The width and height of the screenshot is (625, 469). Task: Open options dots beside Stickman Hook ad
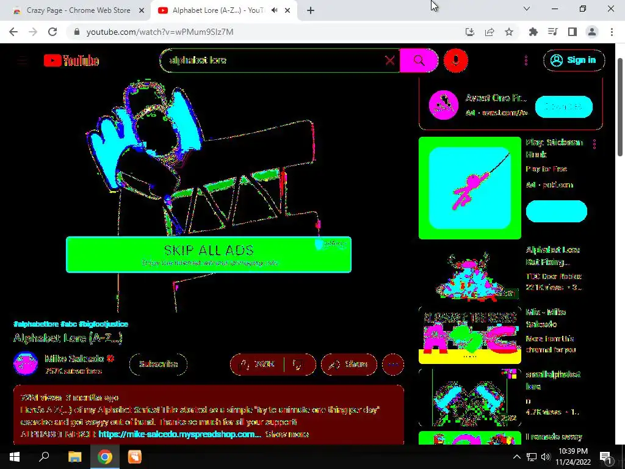[594, 144]
